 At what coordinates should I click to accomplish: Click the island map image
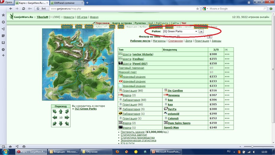pos(78,64)
